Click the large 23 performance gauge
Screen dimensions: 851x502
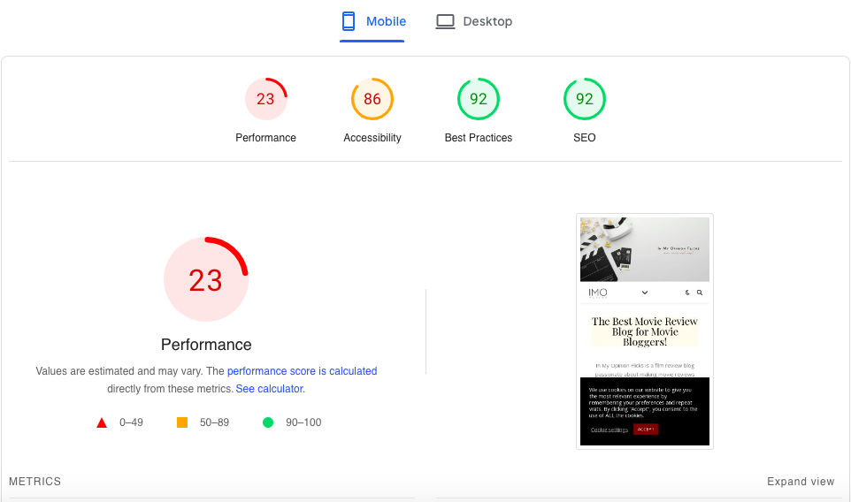[x=206, y=279]
